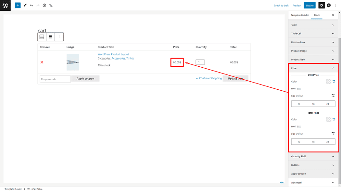
Task: Open the Unit Price color swatch
Action: 328,82
